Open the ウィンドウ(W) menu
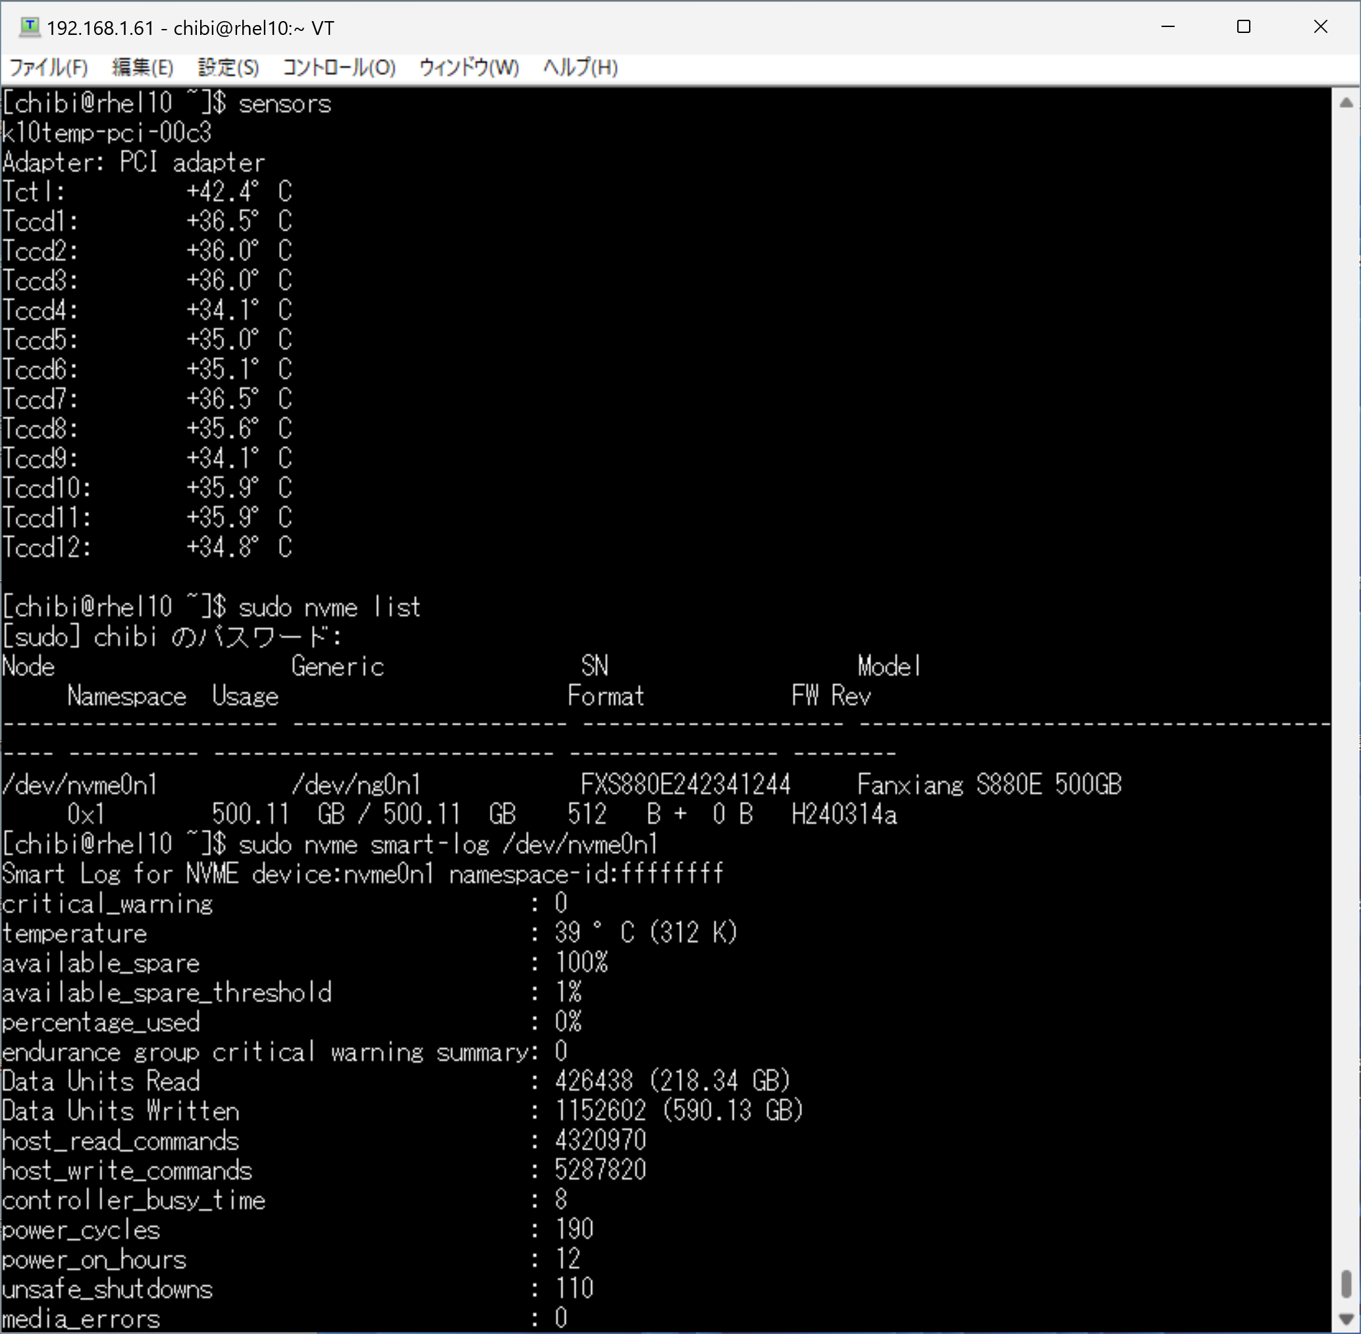The image size is (1361, 1334). point(469,68)
